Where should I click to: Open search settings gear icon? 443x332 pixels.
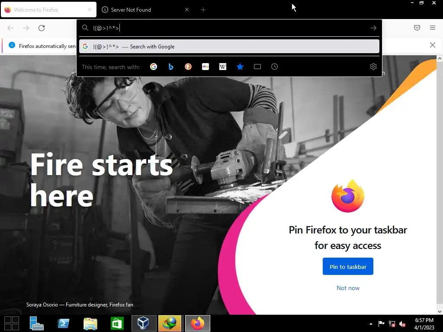coord(373,67)
